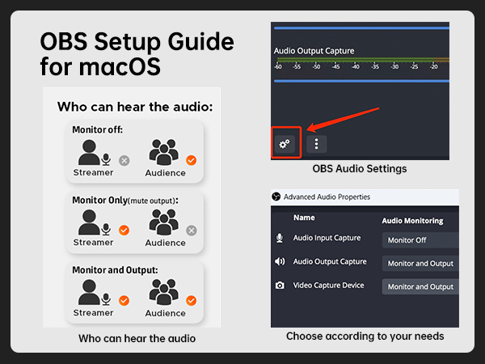Open Audio Input Capture monitoring dropdown

click(x=420, y=240)
